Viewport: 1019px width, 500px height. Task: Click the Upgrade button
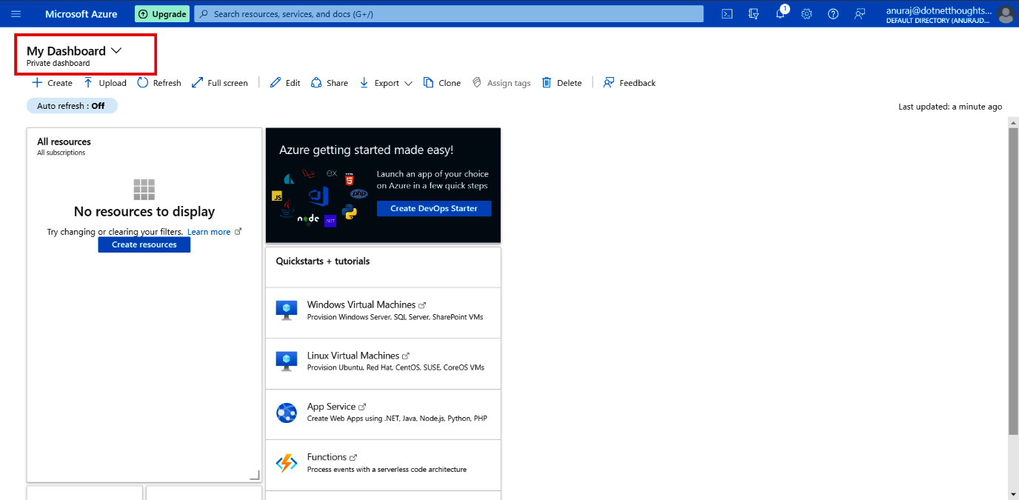click(x=161, y=14)
